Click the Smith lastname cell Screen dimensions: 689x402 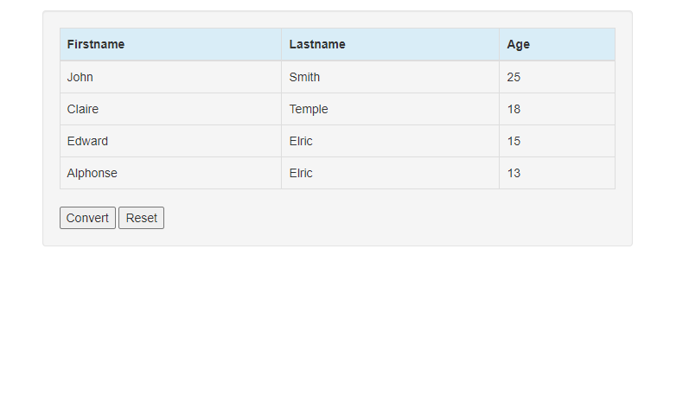click(390, 77)
